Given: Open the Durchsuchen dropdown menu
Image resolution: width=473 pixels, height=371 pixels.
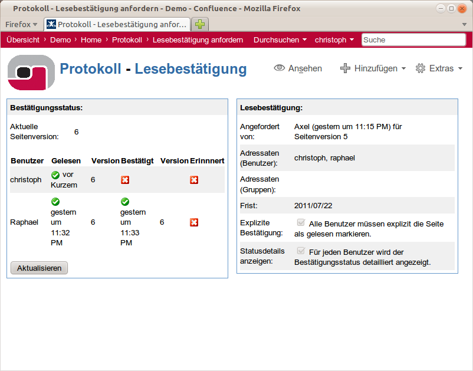Looking at the screenshot, I should [x=280, y=40].
